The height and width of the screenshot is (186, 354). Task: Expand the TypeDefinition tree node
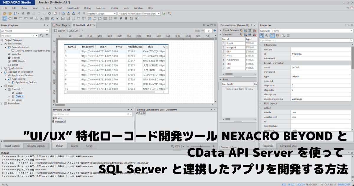pyautogui.click(x=2, y=68)
